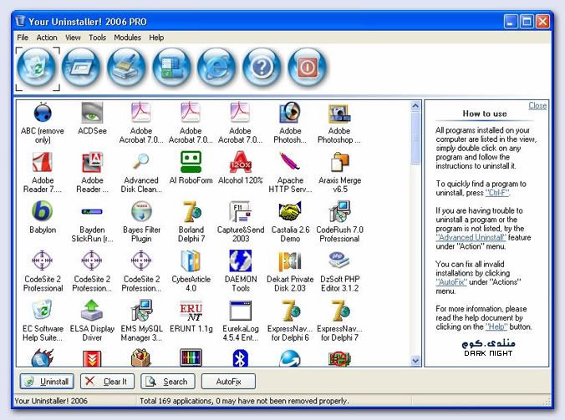Click the "Ctrl-F" link in help panel
This screenshot has height=420, width=565.
point(497,193)
